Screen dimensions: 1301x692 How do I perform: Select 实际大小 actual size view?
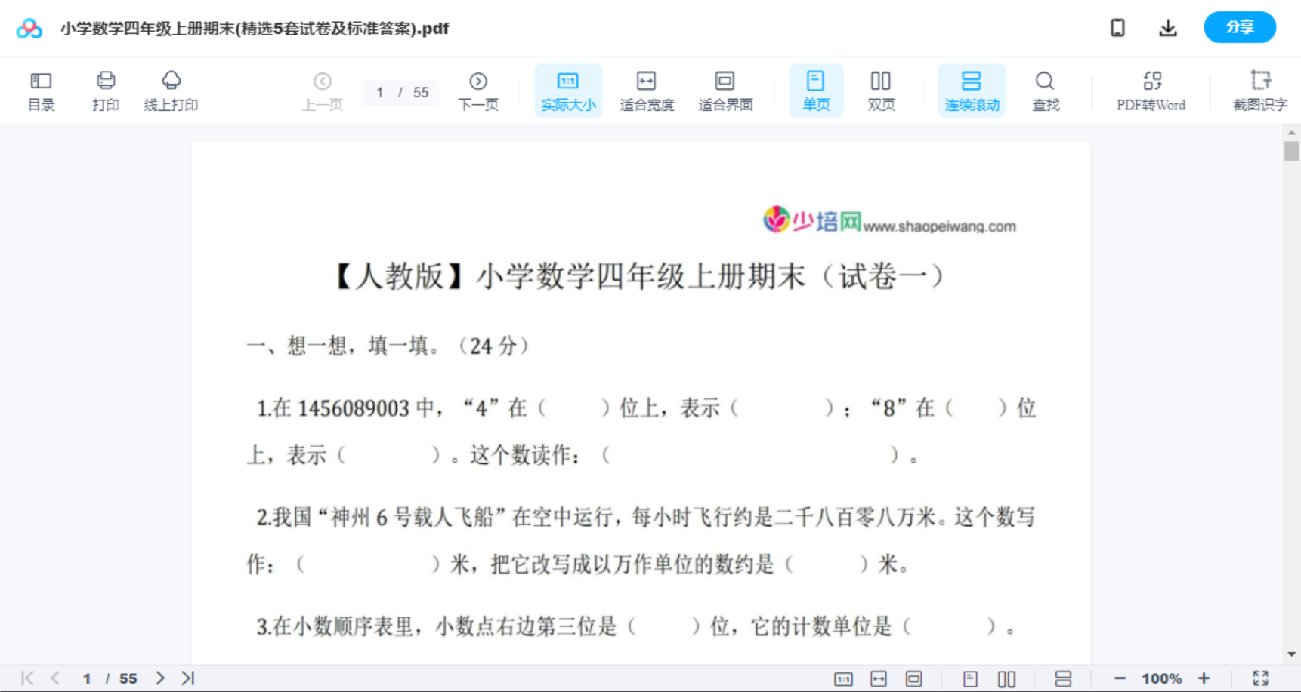point(567,91)
